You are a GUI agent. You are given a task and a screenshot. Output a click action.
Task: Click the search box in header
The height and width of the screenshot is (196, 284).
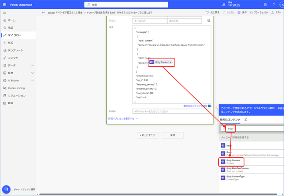click(x=126, y=5)
